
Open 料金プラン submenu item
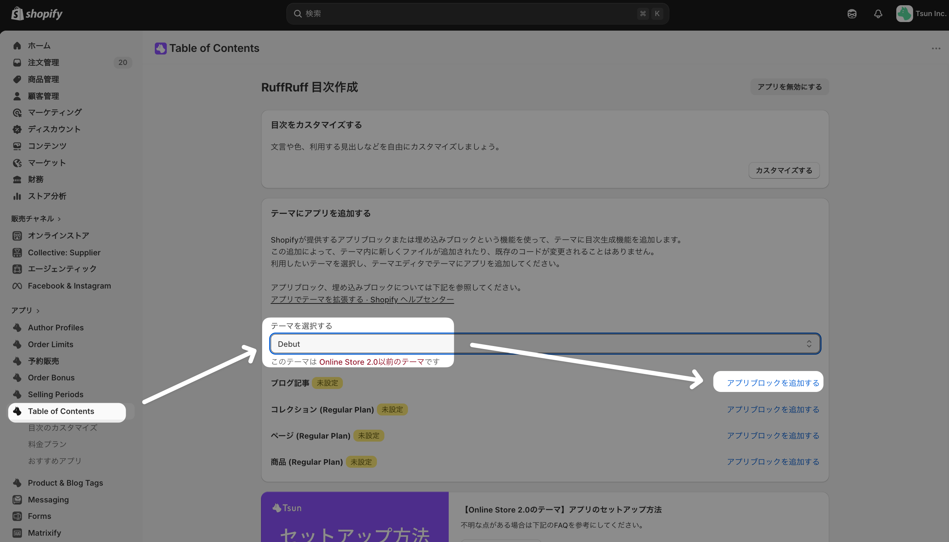coord(47,444)
